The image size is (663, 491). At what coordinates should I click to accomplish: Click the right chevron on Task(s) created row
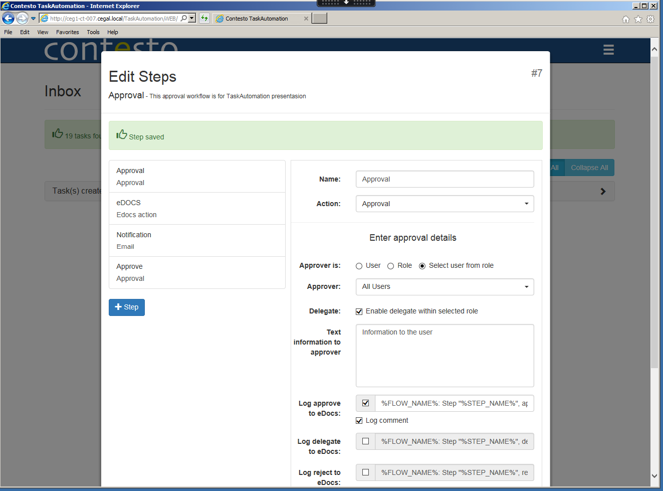pyautogui.click(x=603, y=191)
